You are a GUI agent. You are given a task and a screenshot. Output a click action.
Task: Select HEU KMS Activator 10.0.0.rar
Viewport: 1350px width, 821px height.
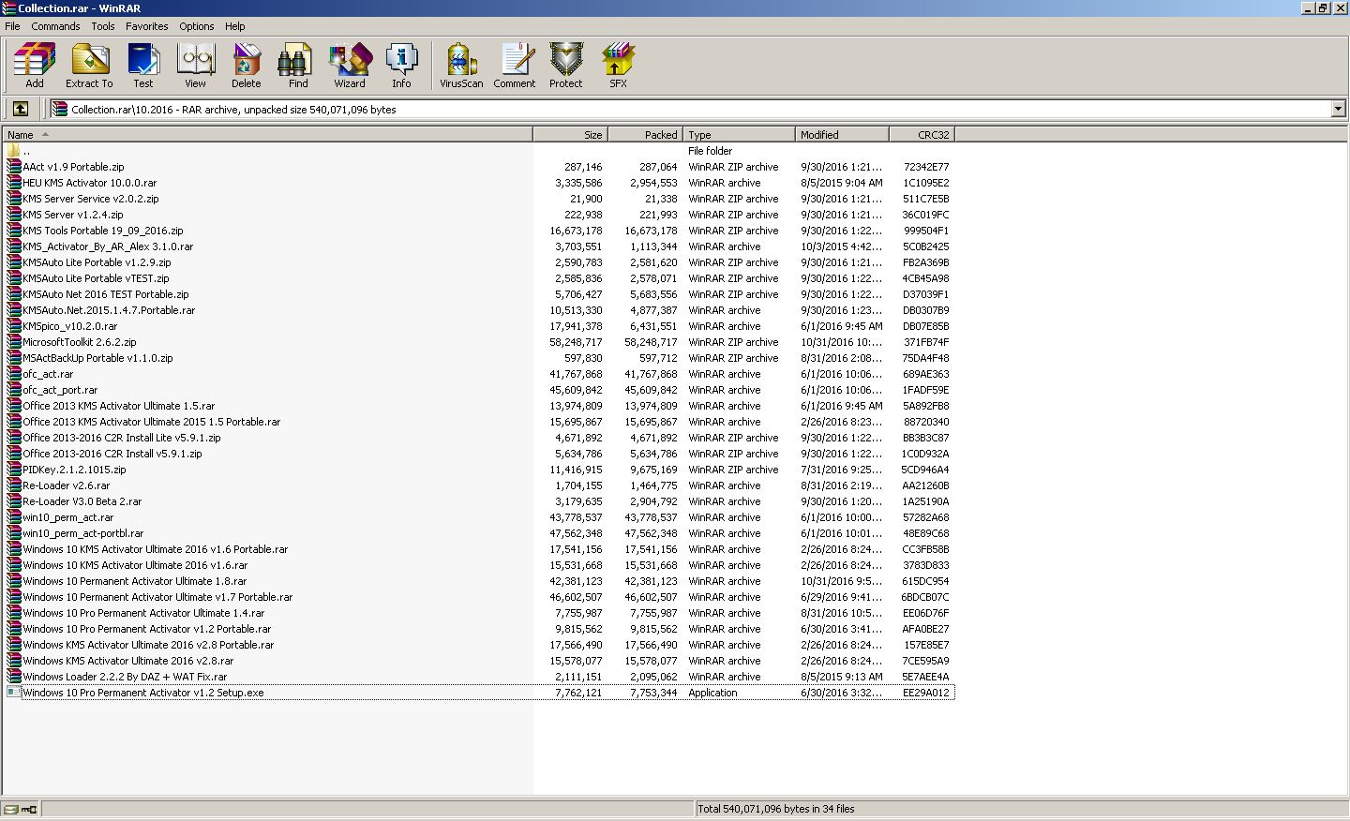click(x=89, y=183)
